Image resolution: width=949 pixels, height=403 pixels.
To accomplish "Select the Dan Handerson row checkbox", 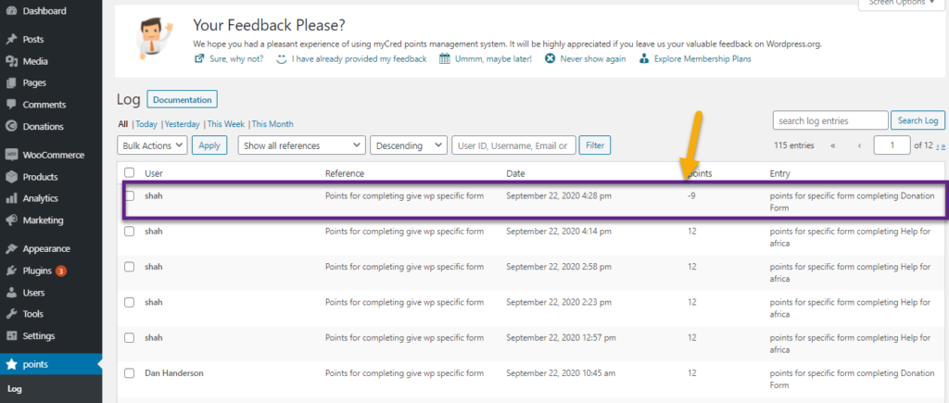I will (130, 372).
